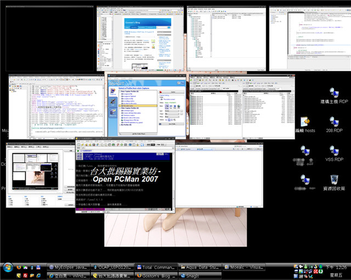The width and height of the screenshot is (351, 280).
Task: Choose Video capture mode in SnagIt
Action: 175,107
